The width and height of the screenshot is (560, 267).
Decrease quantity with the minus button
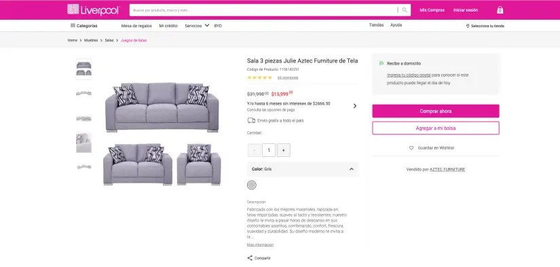click(x=255, y=150)
